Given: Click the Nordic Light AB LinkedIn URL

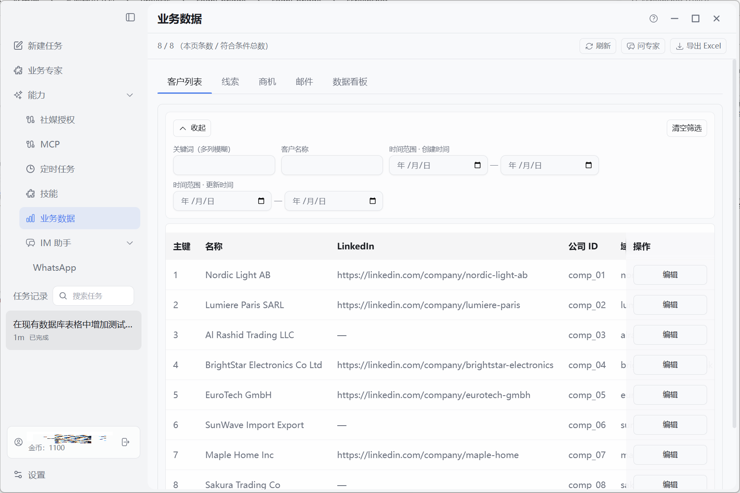Looking at the screenshot, I should pos(432,275).
